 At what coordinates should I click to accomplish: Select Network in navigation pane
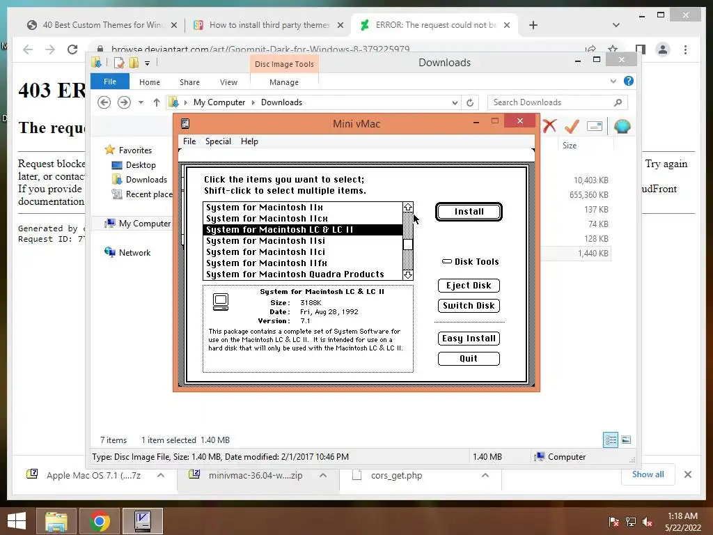(x=128, y=252)
